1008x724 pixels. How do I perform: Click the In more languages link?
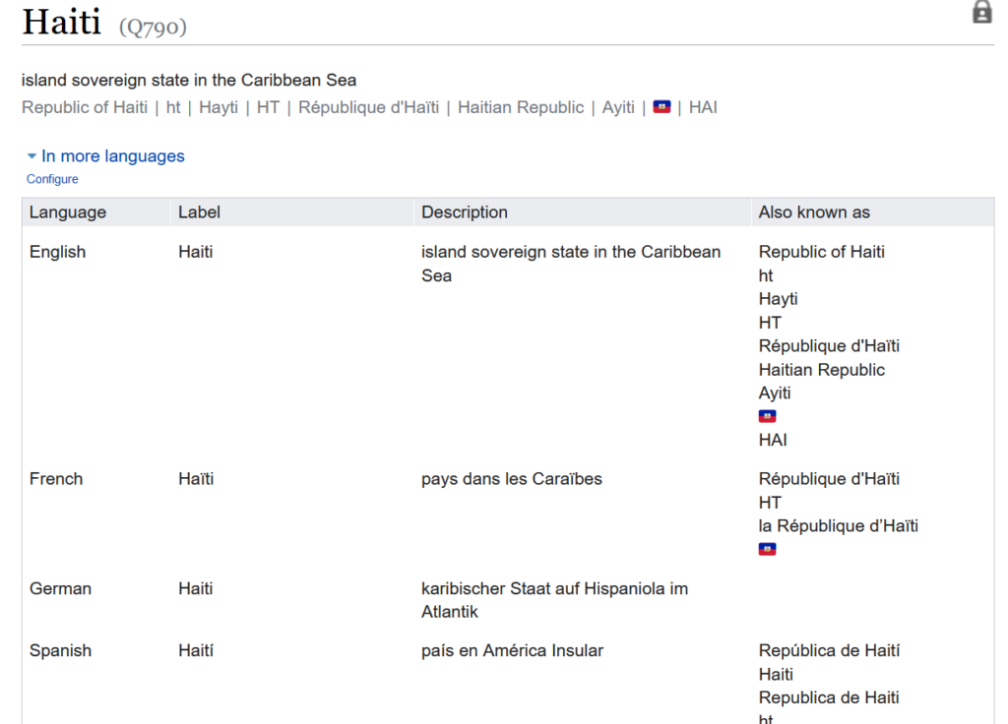tap(112, 155)
